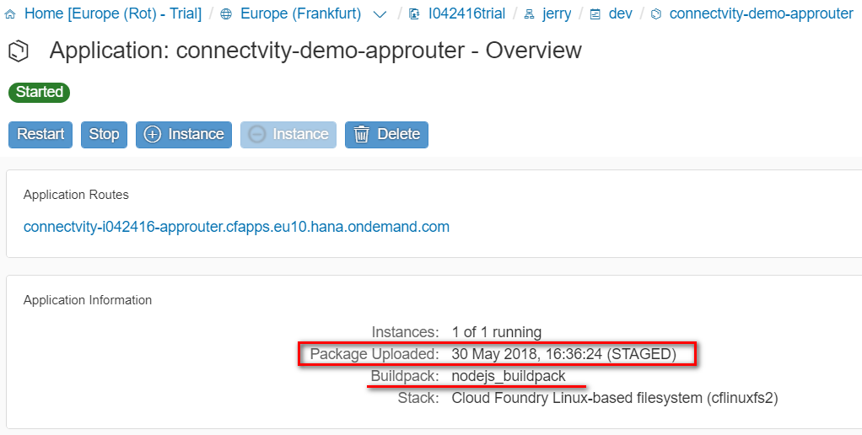Click the trash icon on Delete button
Screen dimensions: 862x435
(x=361, y=135)
